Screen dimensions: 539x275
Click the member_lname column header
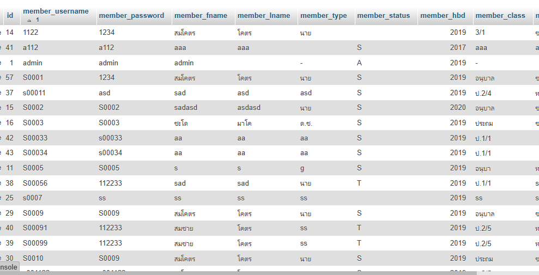264,16
